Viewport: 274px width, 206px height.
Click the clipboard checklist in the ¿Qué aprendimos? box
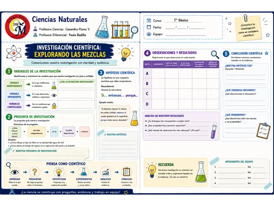(x=263, y=131)
